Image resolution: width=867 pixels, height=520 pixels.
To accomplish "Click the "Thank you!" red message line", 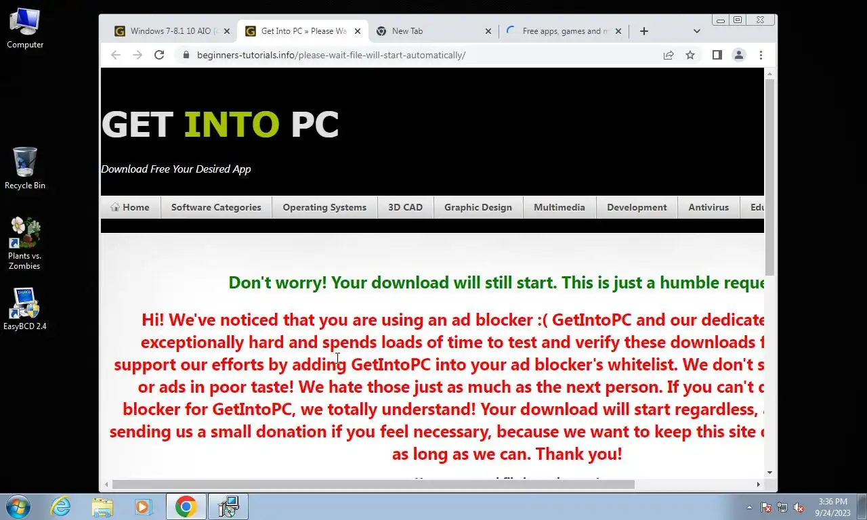I will 507,454.
